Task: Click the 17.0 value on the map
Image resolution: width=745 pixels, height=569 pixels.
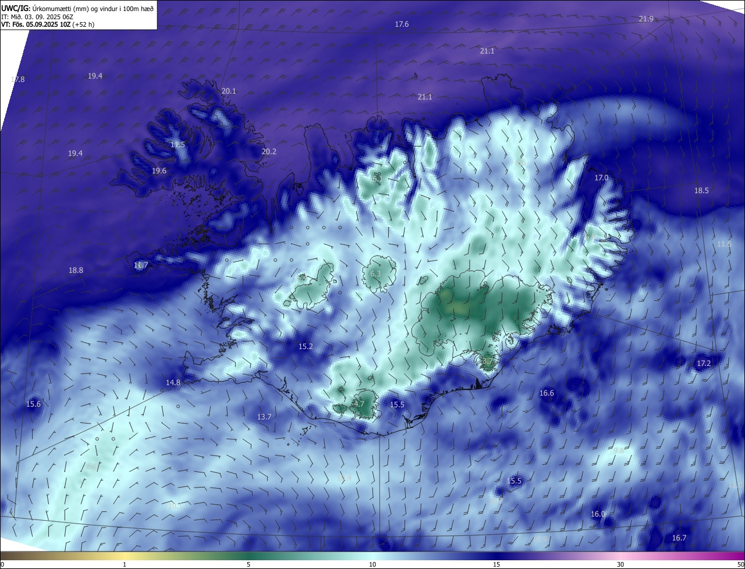Action: coord(601,178)
